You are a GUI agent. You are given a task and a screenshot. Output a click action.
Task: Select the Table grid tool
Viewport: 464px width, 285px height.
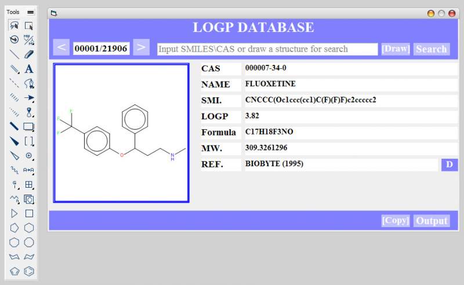[x=28, y=184]
